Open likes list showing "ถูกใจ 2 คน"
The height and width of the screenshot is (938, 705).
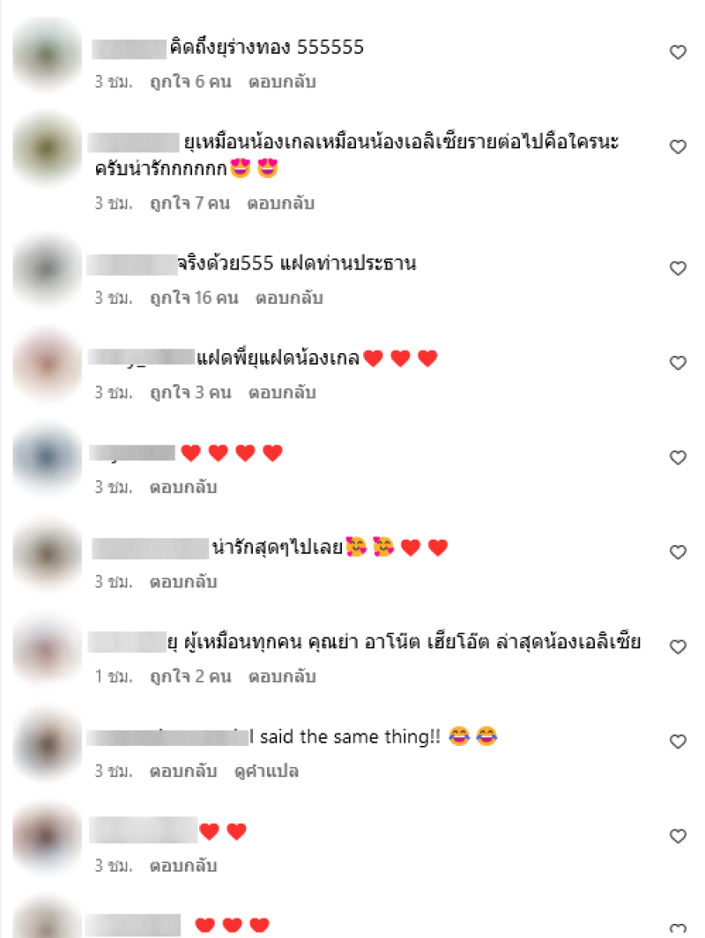[190, 676]
